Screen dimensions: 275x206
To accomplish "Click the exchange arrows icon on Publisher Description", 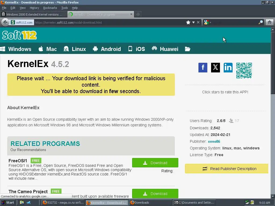I will click(205, 169).
